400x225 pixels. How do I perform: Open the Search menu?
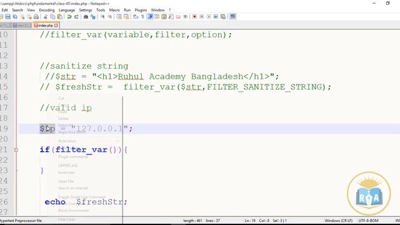tap(17, 10)
